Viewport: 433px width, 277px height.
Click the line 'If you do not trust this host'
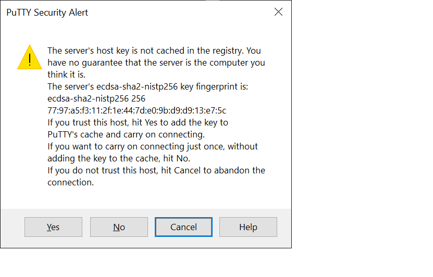click(156, 170)
